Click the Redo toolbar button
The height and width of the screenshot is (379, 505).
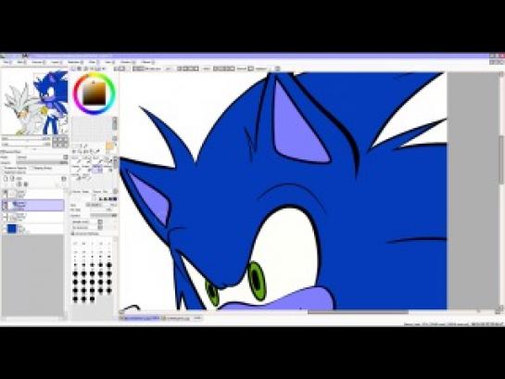122,69
